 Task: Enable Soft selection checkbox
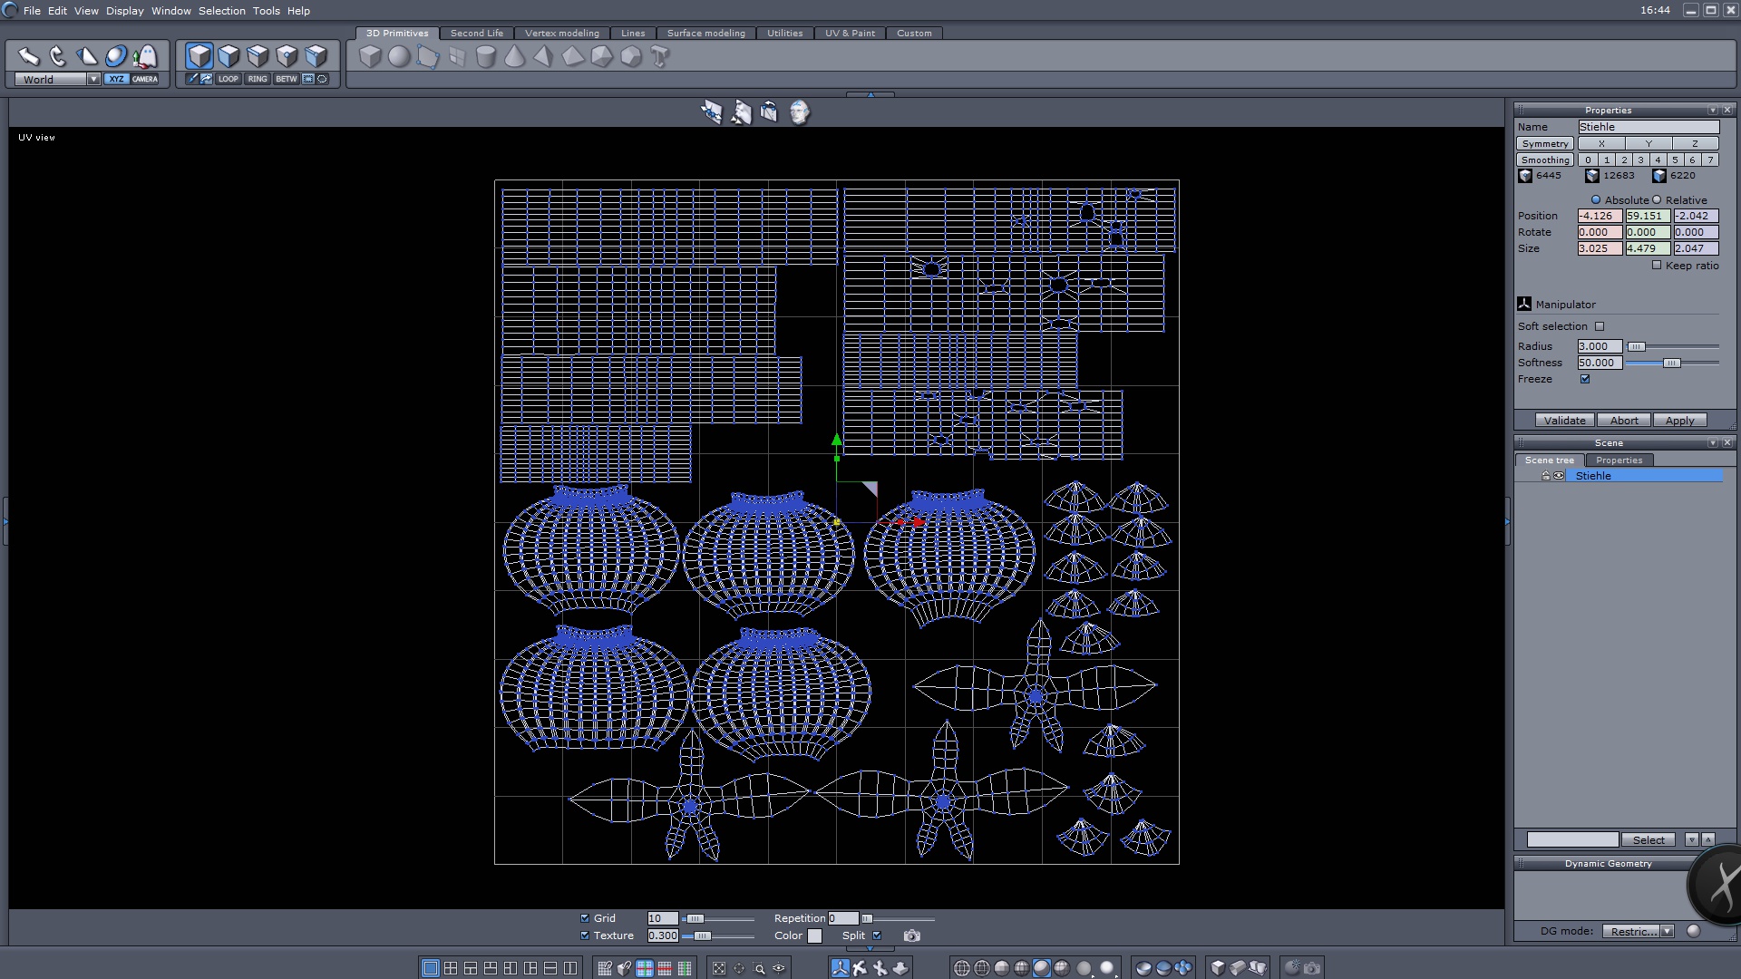(1600, 326)
